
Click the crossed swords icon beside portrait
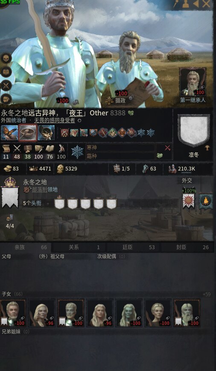coord(6,85)
